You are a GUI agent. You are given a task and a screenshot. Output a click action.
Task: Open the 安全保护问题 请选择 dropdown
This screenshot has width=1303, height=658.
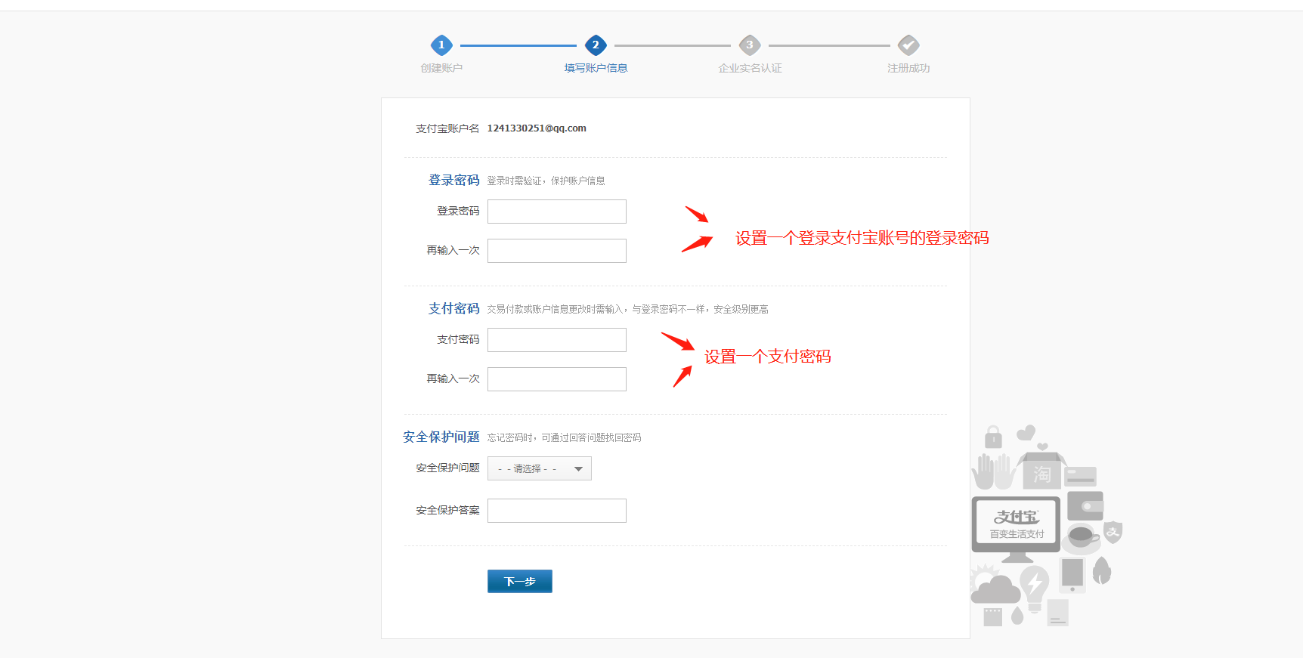pos(540,468)
